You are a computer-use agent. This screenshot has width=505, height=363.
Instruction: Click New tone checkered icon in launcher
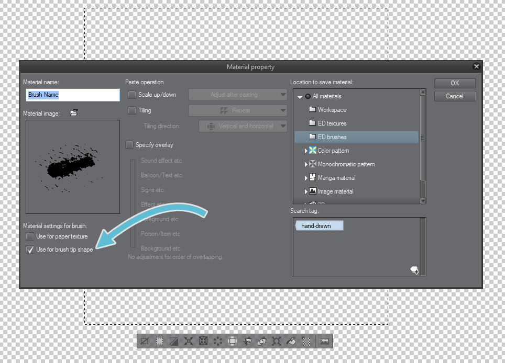pyautogui.click(x=305, y=341)
